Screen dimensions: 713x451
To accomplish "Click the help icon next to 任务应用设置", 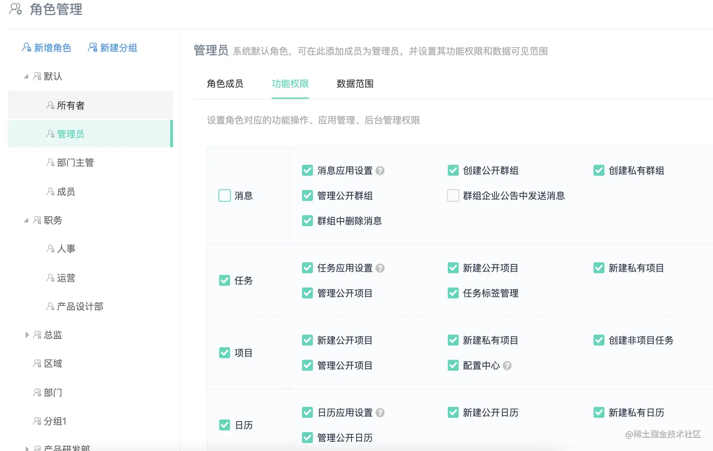I will (380, 268).
